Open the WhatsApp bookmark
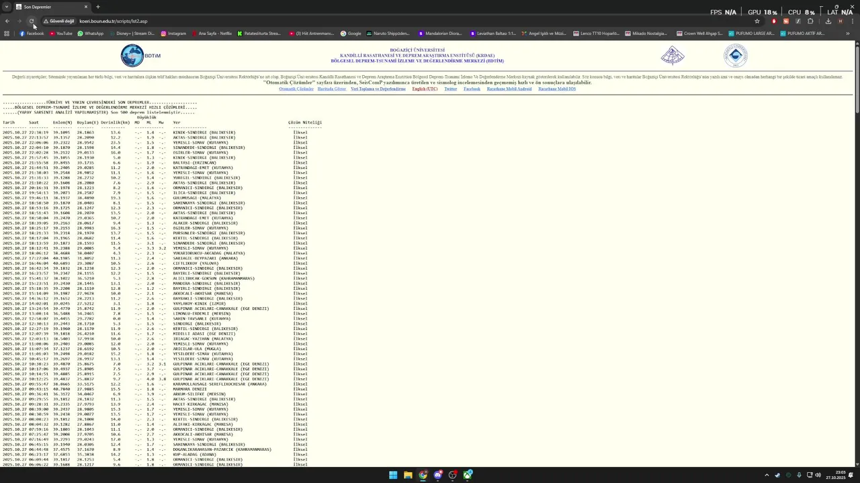This screenshot has width=860, height=483. click(91, 34)
